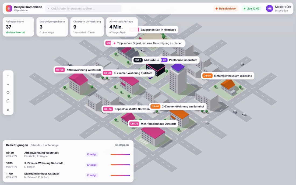Image resolution: width=296 pixels, height=185 pixels.
Task: Select OB-05 Altbauwohnung Weststadt label
Action: (78, 70)
